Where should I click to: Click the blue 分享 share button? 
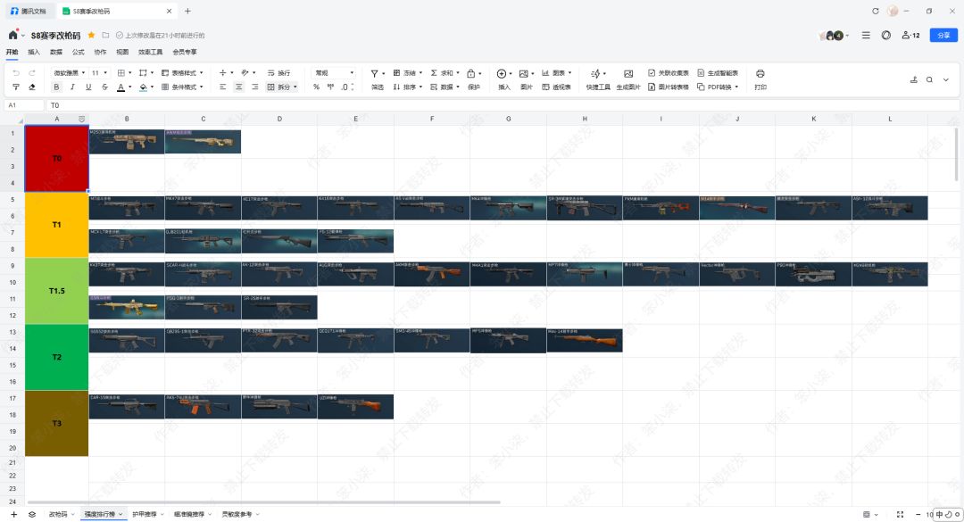[x=943, y=35]
